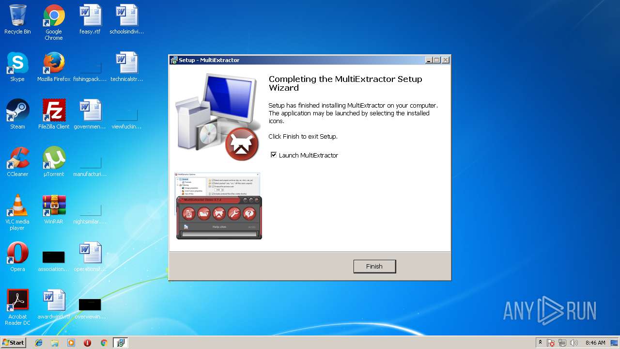Open the Action Center flag icon
620x349 pixels.
pos(551,343)
